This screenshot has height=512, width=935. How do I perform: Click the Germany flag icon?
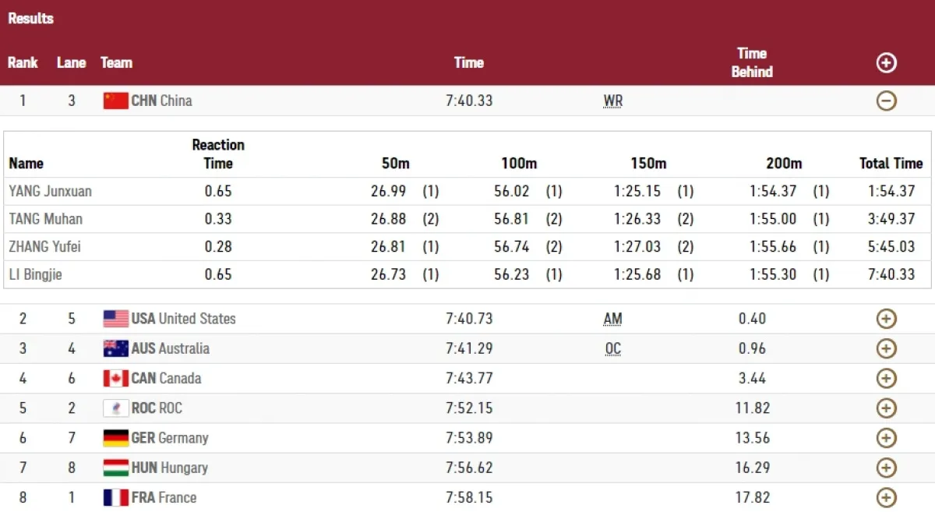click(115, 438)
